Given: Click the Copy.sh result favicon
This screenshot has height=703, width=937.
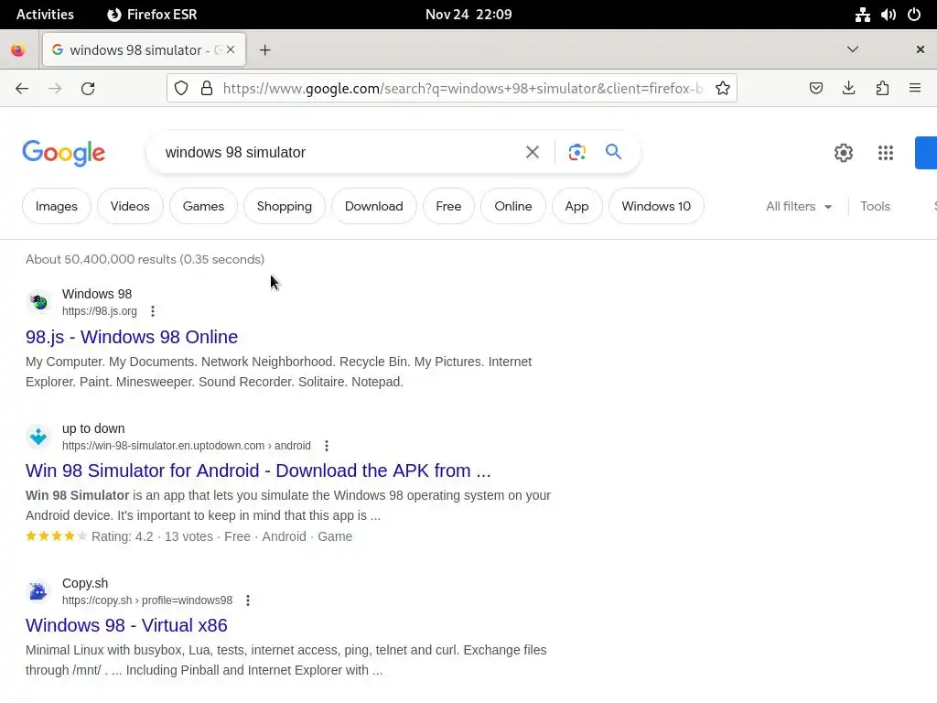Looking at the screenshot, I should 38,592.
